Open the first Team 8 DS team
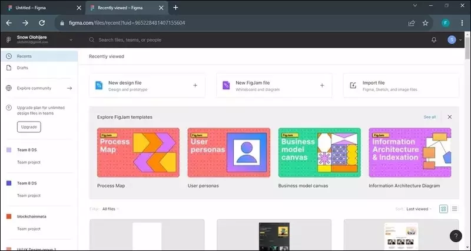Screen dimensions: 471x251 point(26,150)
